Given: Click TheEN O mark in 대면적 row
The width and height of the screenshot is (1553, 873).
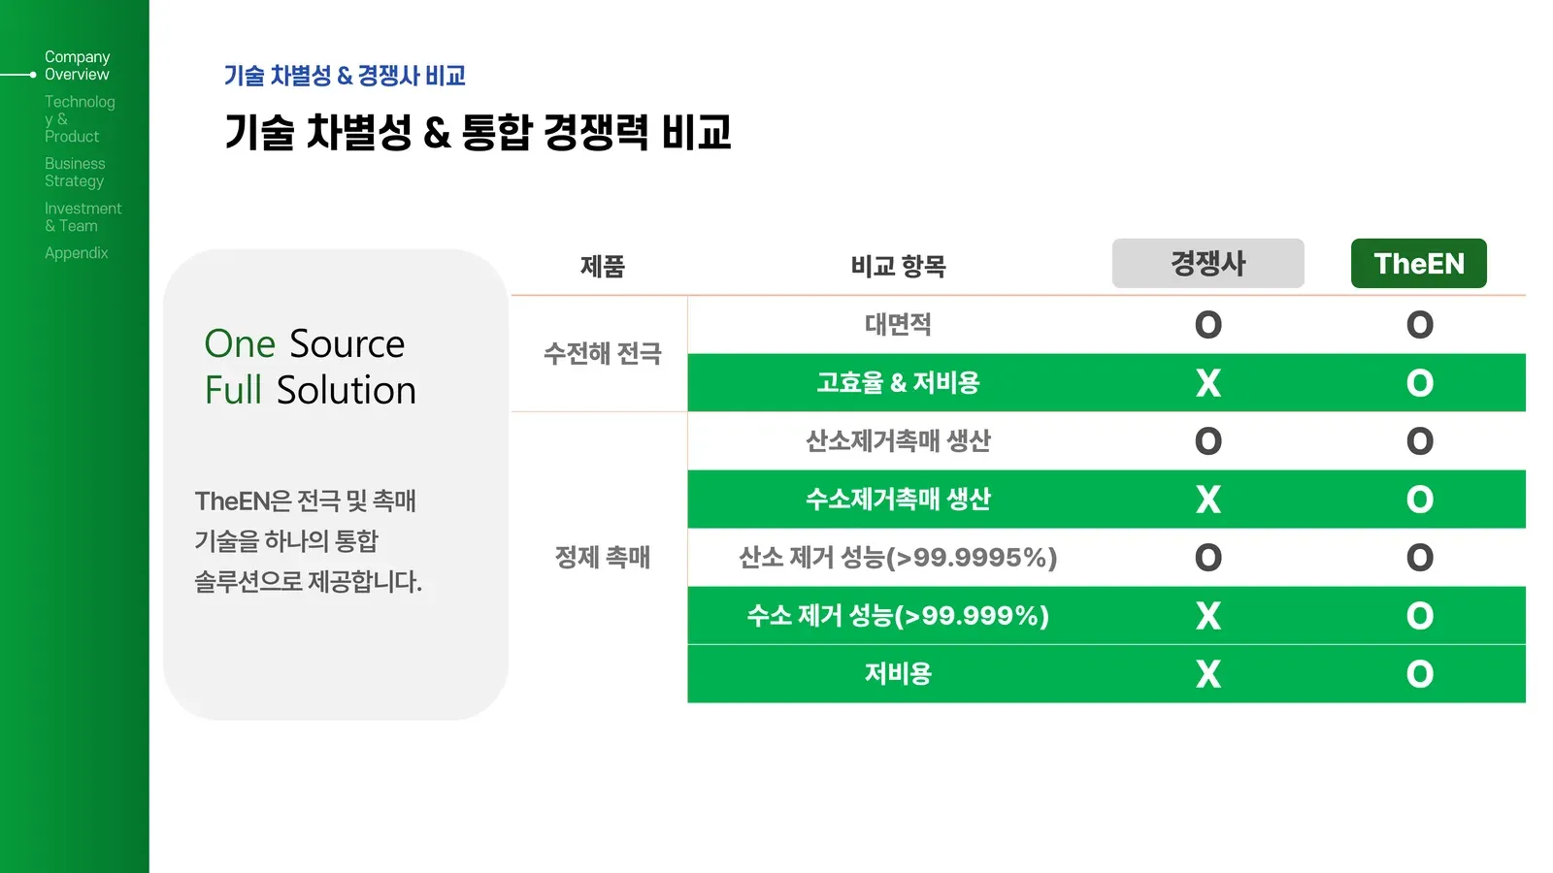Looking at the screenshot, I should click(x=1420, y=325).
